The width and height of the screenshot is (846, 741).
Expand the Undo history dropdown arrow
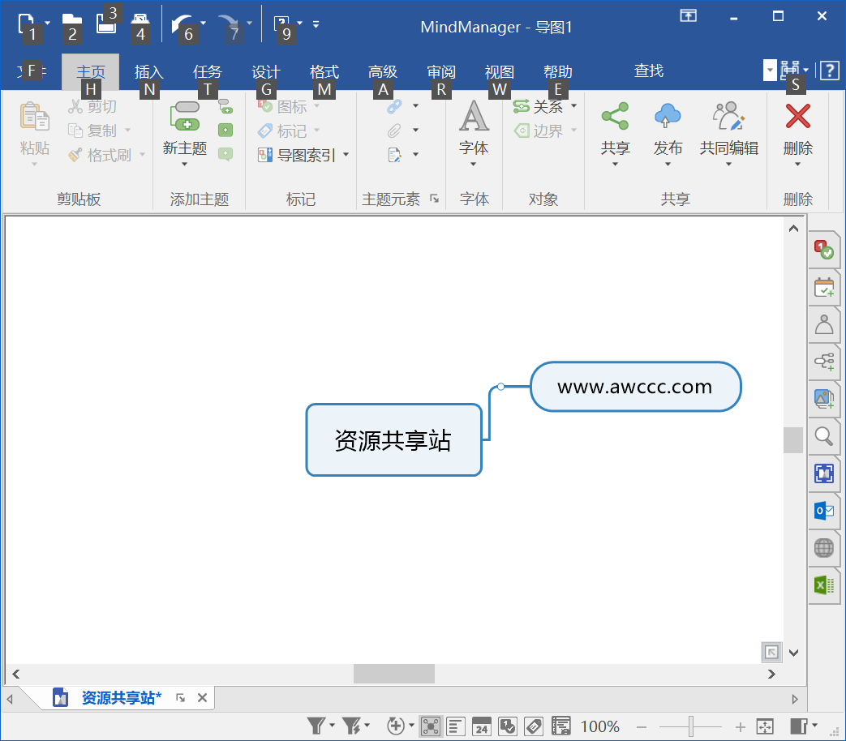click(x=204, y=24)
